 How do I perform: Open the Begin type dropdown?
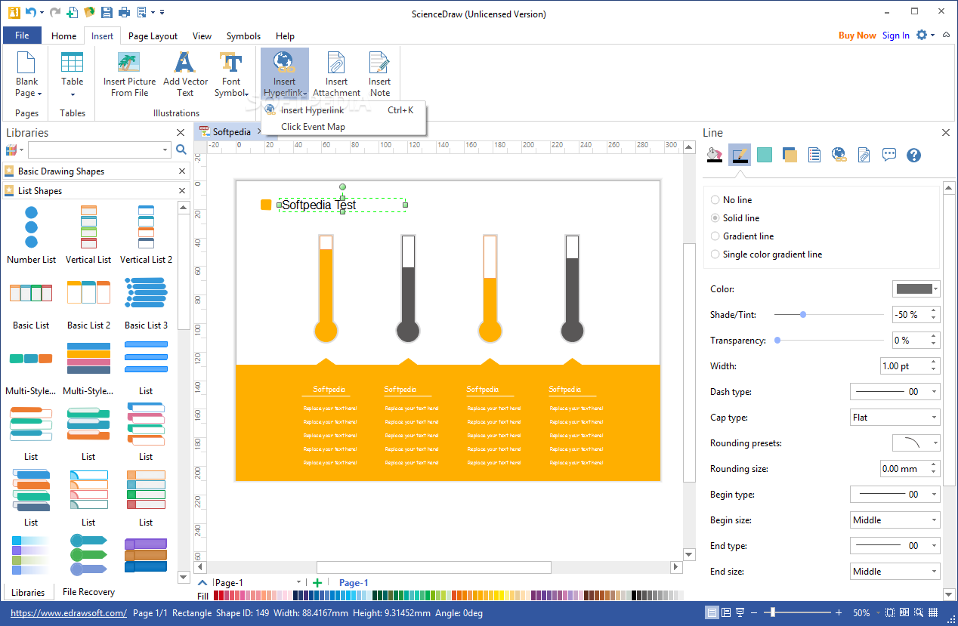(x=895, y=495)
